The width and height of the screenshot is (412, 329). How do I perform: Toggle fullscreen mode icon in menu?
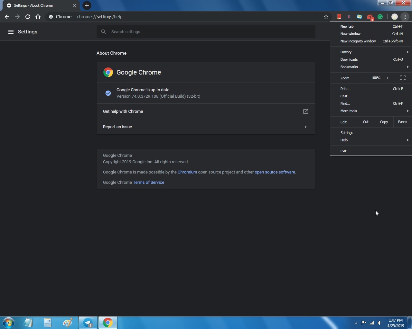pyautogui.click(x=402, y=78)
